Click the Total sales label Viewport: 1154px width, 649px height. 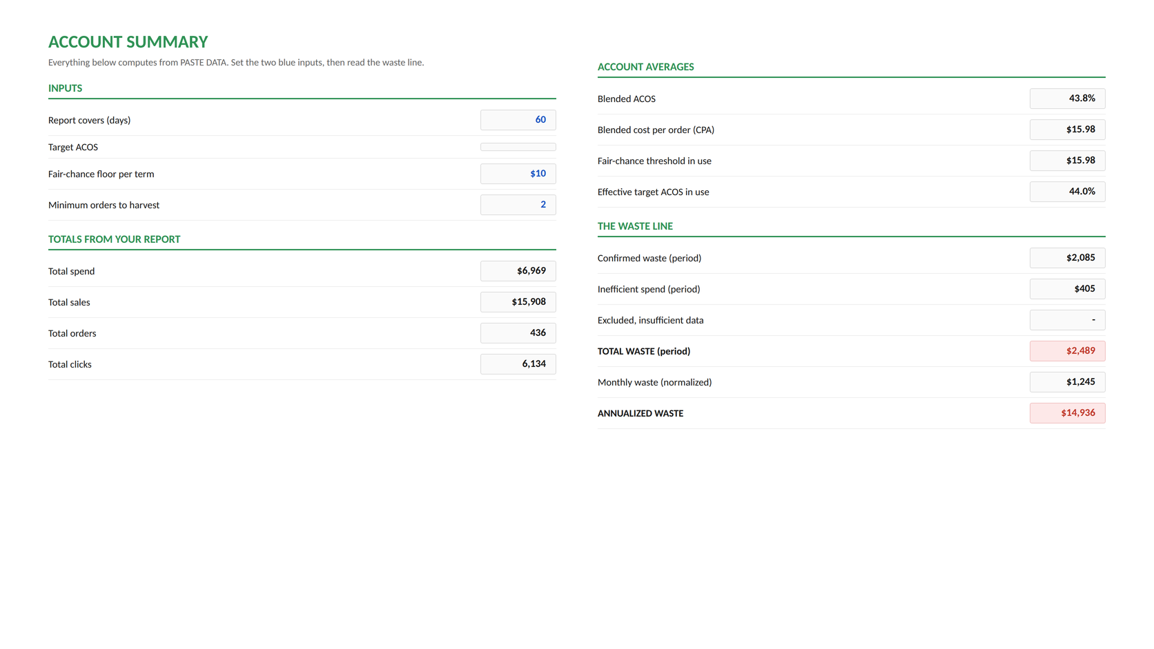click(69, 302)
